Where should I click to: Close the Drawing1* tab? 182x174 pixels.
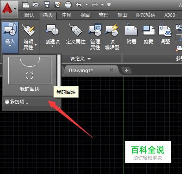coord(111,70)
